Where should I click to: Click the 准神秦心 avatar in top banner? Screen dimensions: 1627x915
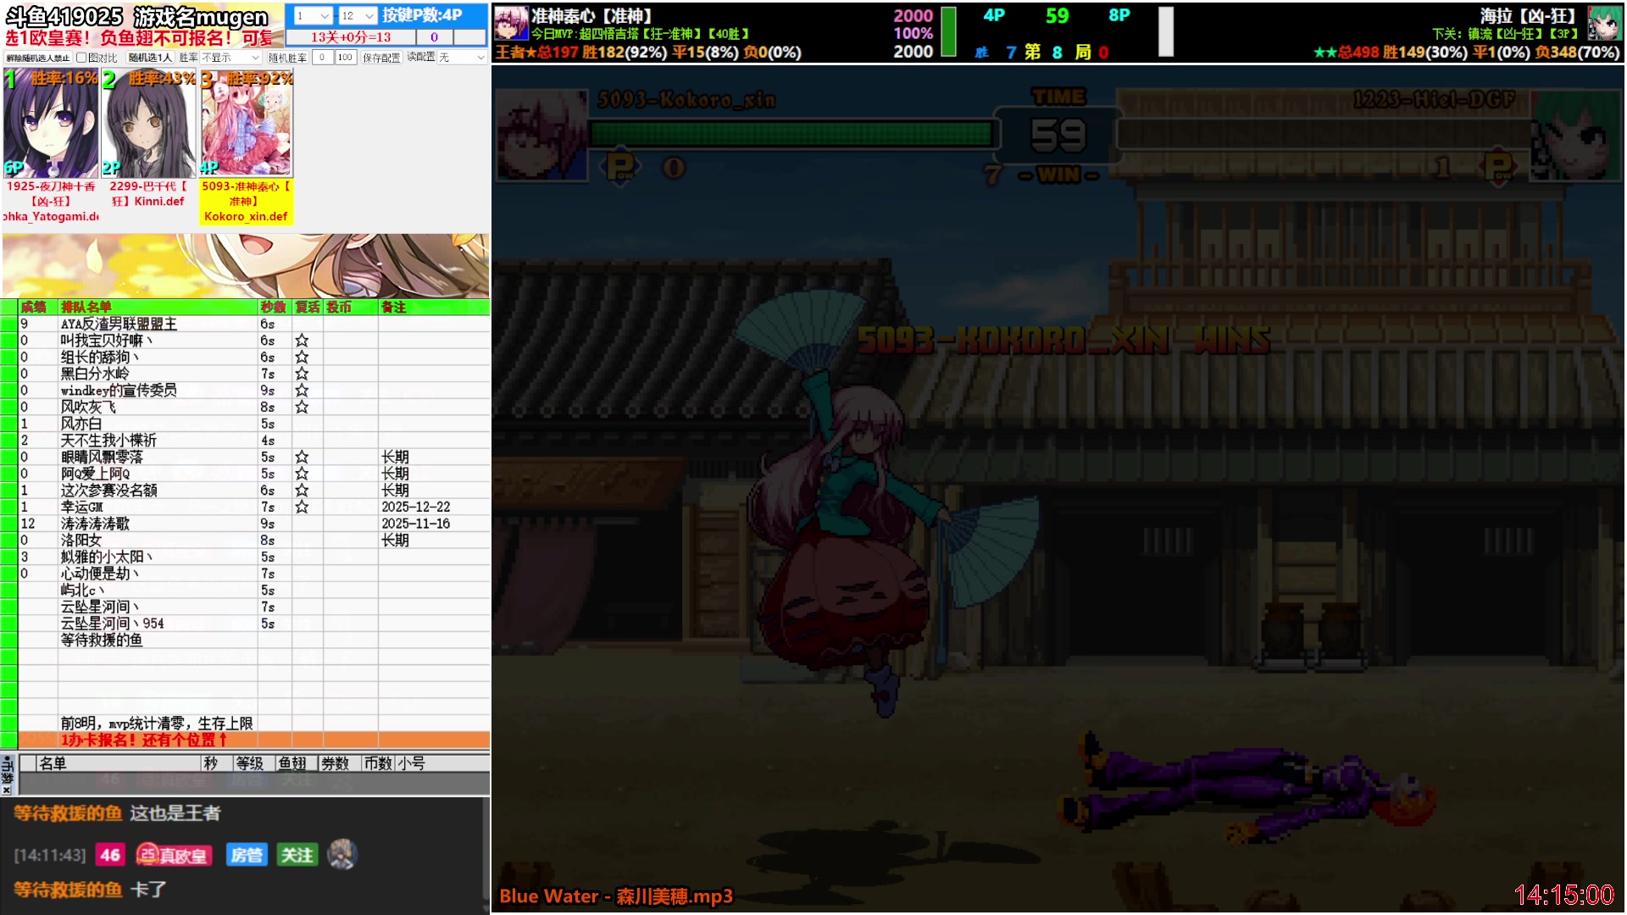(511, 24)
